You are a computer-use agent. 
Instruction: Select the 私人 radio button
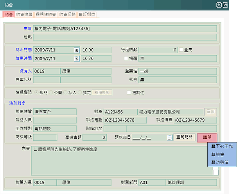66,92
